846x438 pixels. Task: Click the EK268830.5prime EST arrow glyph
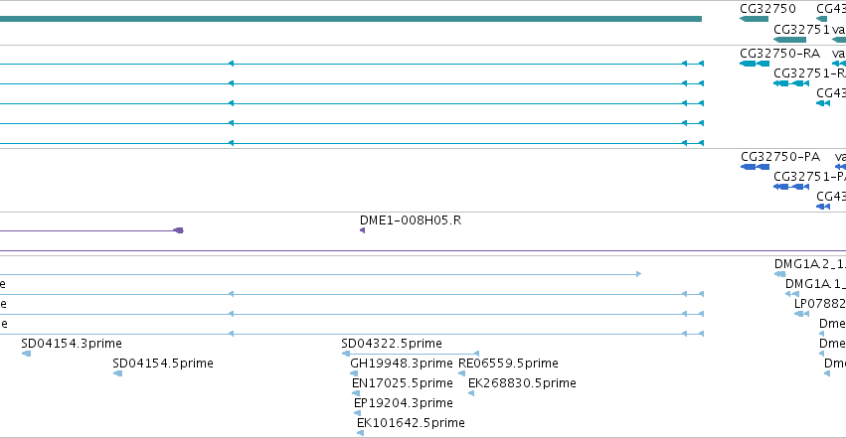coord(471,393)
